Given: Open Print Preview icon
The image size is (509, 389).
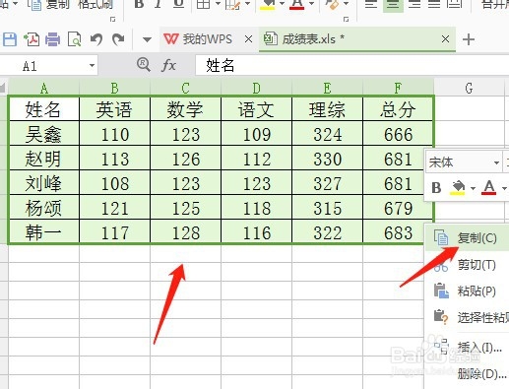Looking at the screenshot, I should (x=74, y=39).
